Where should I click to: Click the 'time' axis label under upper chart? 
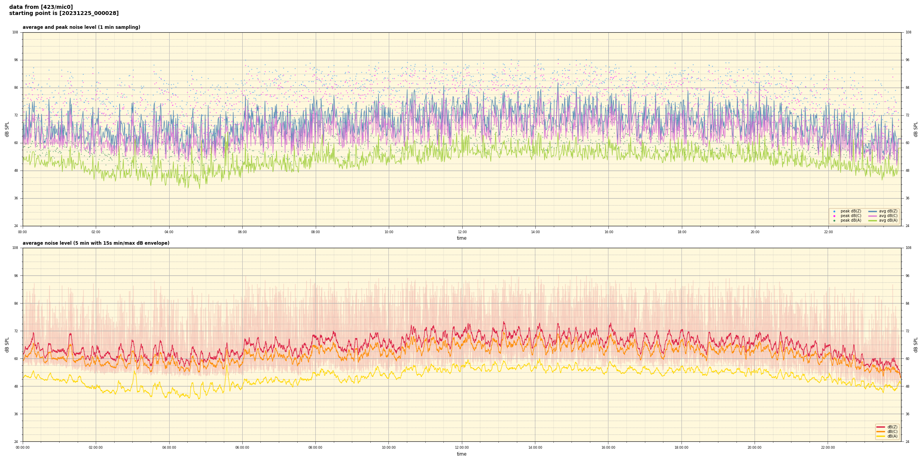[461, 238]
